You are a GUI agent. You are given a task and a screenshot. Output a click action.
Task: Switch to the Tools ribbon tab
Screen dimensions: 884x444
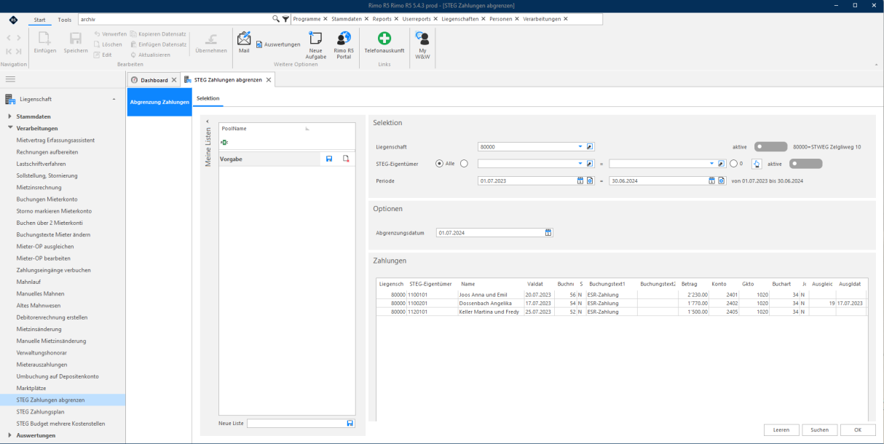point(65,20)
